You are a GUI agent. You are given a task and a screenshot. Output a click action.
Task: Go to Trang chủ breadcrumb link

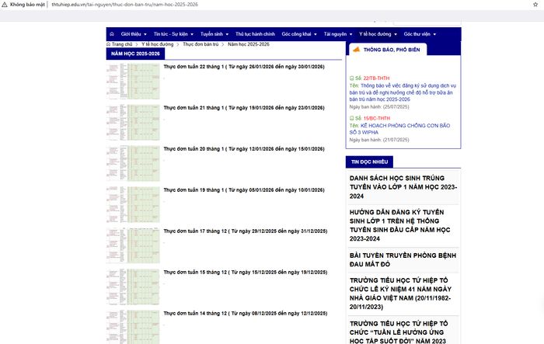pos(122,44)
